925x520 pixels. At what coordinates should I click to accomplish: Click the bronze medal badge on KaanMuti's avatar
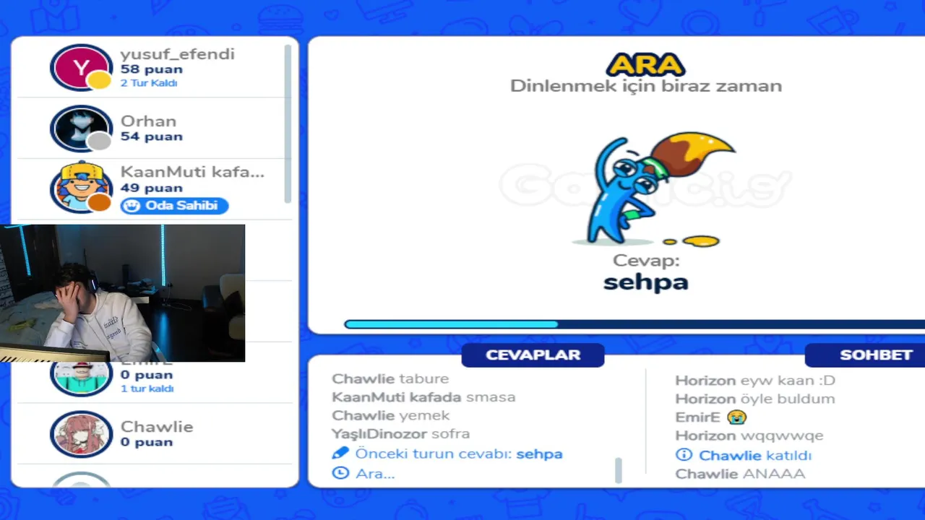(99, 203)
